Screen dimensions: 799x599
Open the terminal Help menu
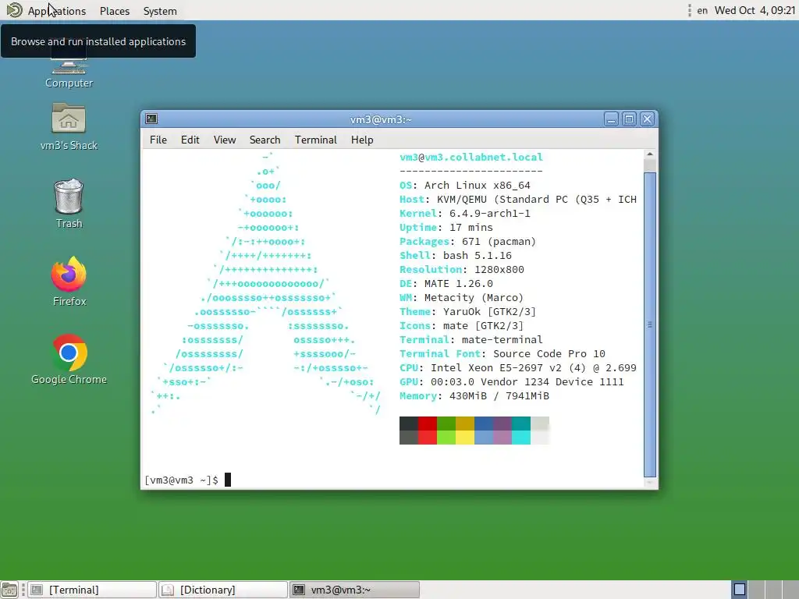(x=362, y=140)
